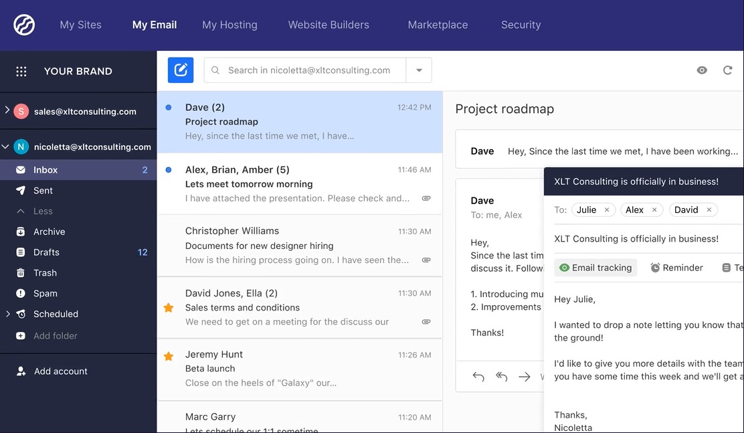The height and width of the screenshot is (433, 744).
Task: Click the Add account person icon
Action: [21, 371]
